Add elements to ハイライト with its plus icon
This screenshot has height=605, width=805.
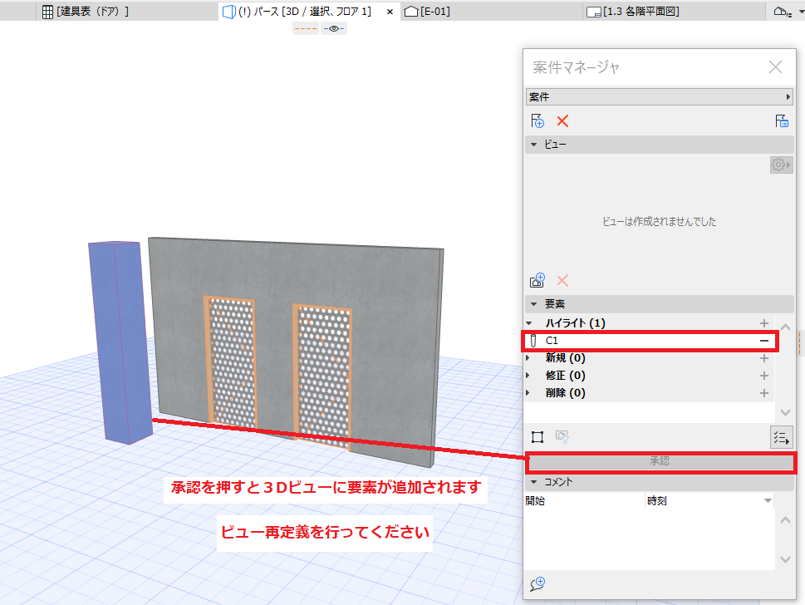point(764,323)
